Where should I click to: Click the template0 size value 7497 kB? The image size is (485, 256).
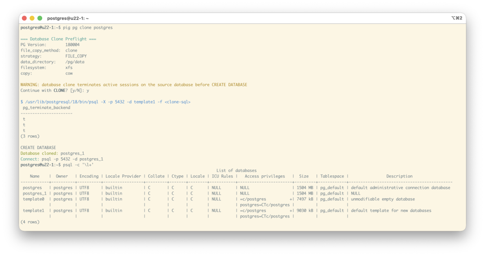(305, 199)
